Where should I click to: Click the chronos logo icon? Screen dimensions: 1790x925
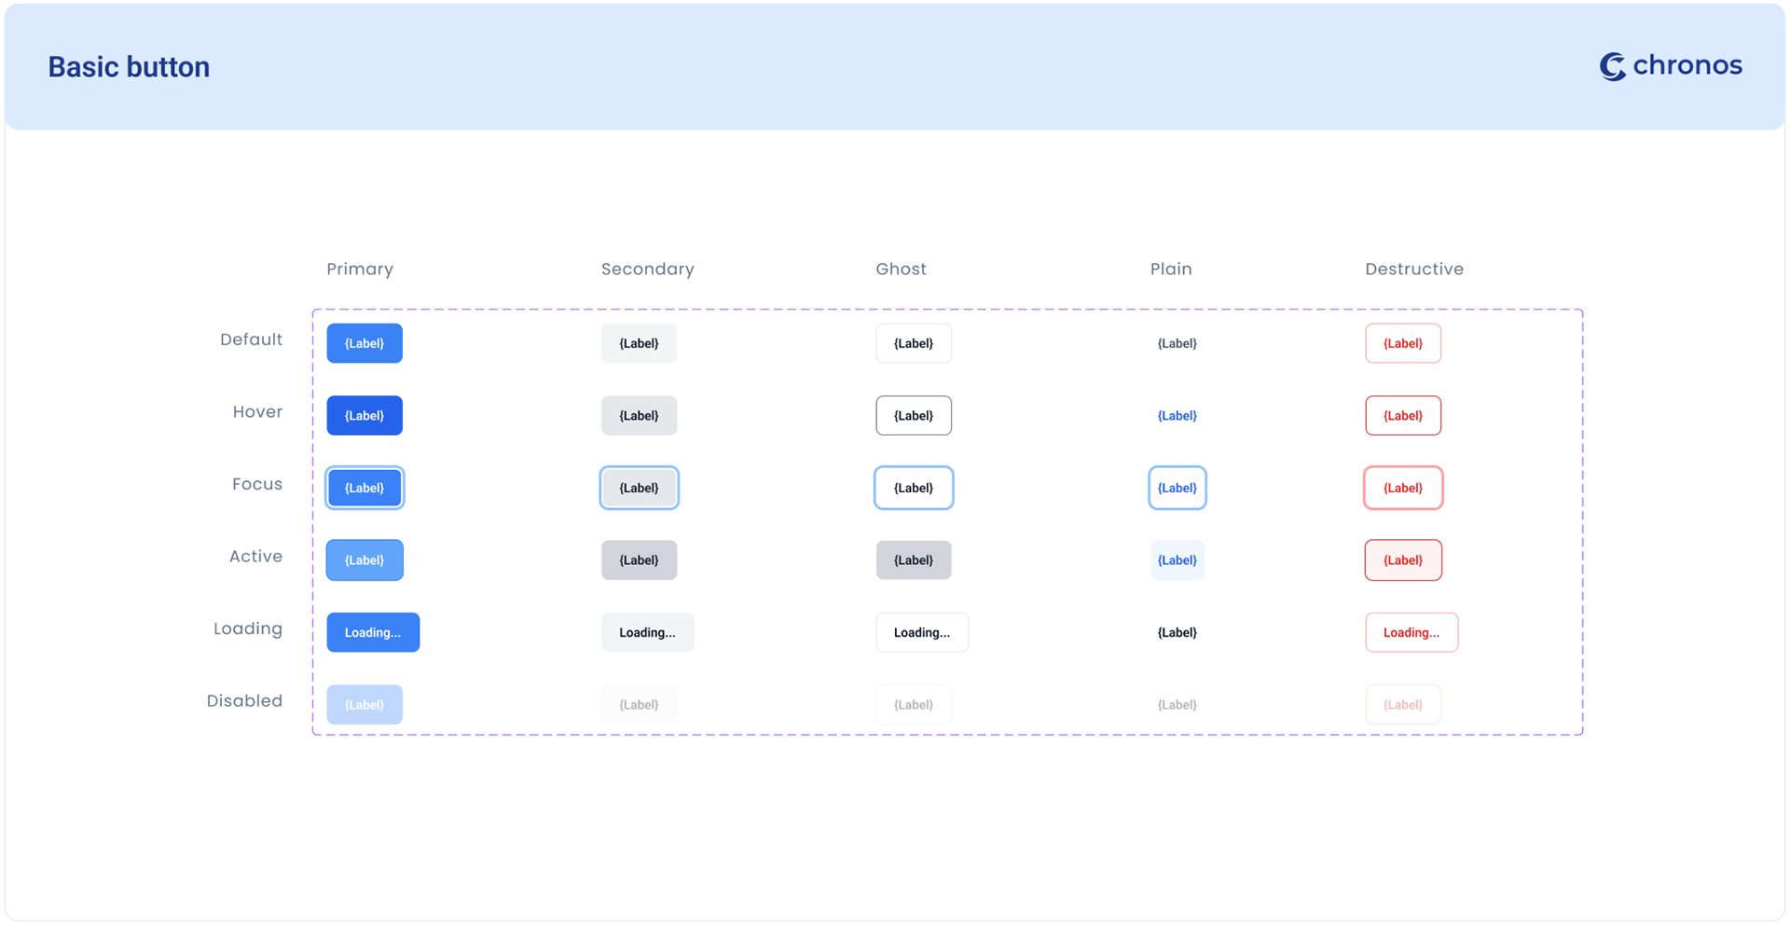pos(1613,66)
